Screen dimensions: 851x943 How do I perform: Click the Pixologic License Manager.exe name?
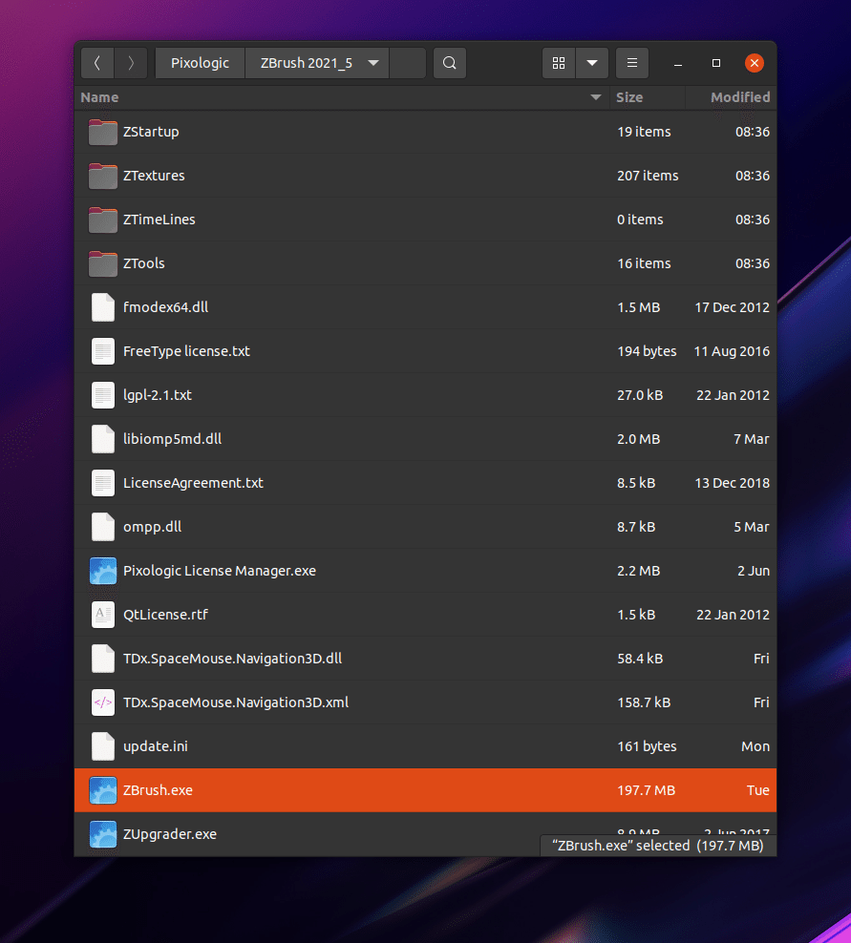220,571
